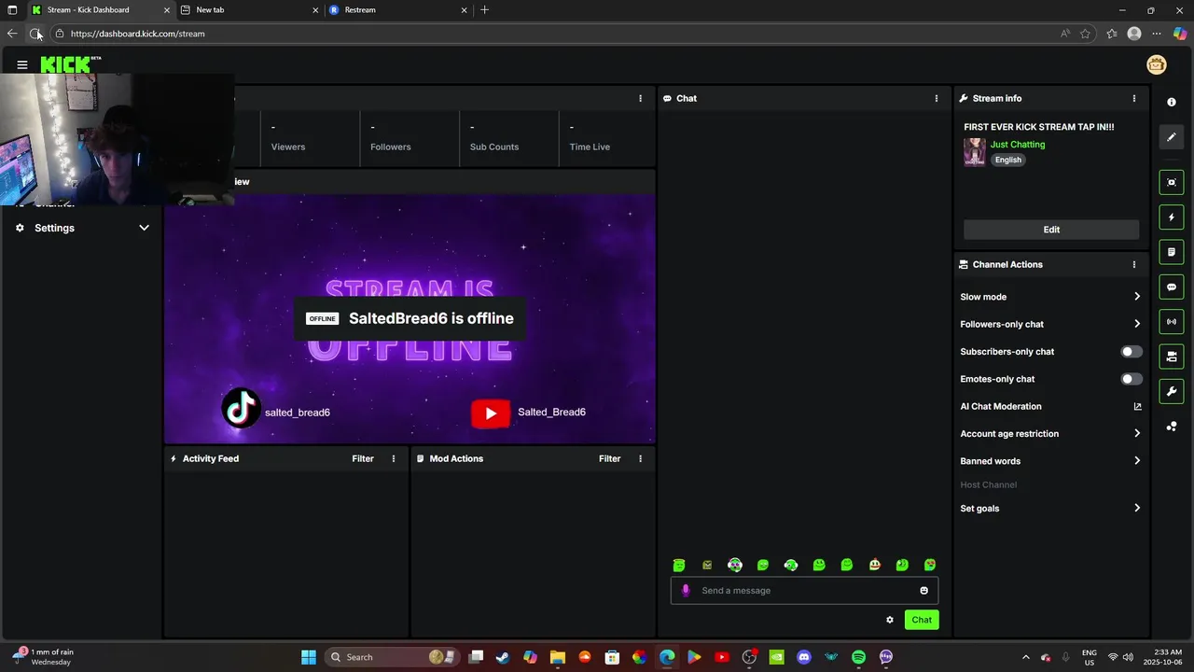This screenshot has width=1194, height=672.
Task: Click the screen capture frame icon in right sidebar
Action: tap(1172, 182)
